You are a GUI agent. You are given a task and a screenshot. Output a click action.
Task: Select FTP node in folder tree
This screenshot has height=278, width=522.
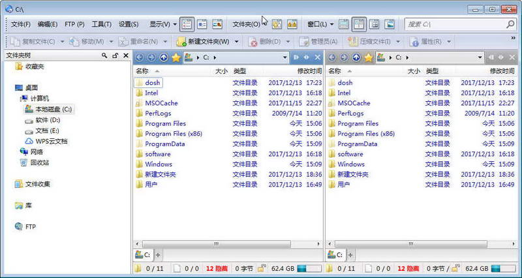[x=25, y=226]
